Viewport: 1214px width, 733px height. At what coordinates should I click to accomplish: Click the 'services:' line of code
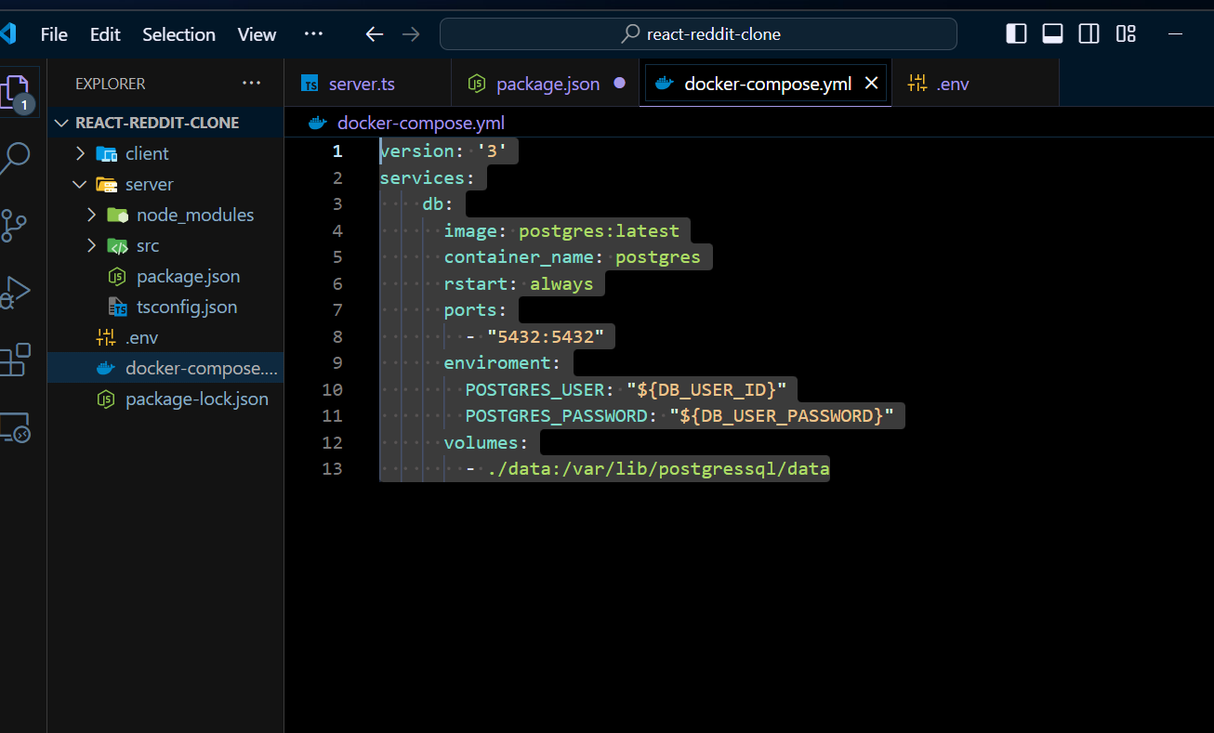pos(427,177)
